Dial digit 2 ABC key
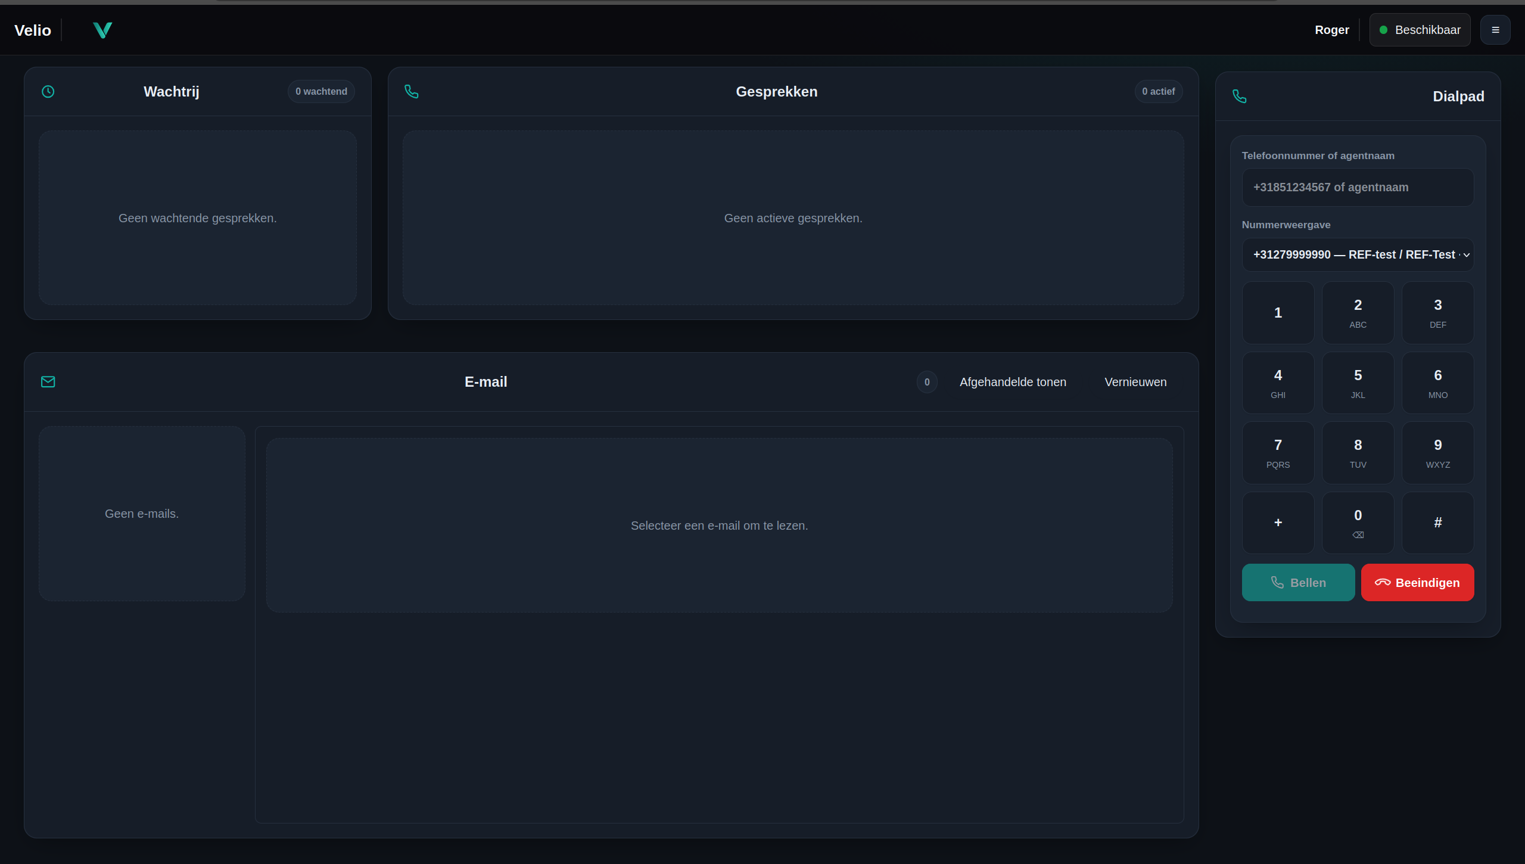 click(1358, 313)
